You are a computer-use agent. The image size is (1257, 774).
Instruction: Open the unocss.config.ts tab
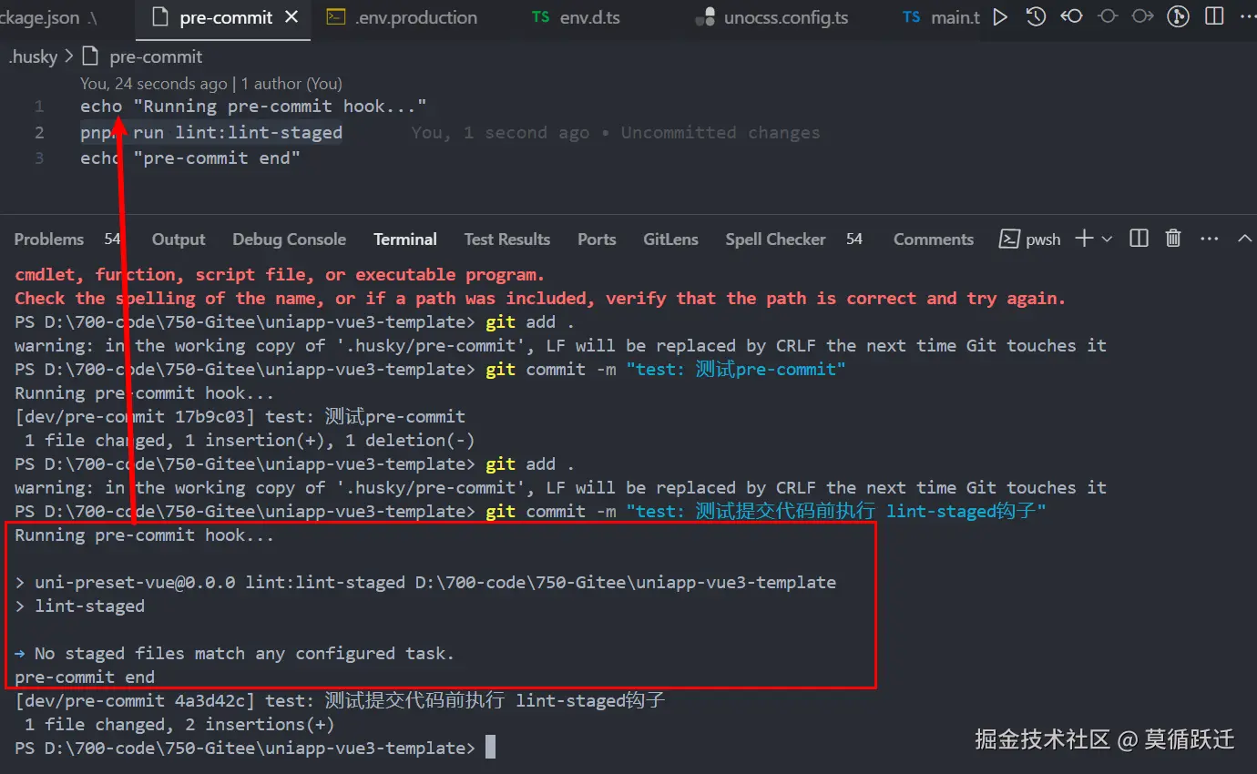tap(772, 17)
